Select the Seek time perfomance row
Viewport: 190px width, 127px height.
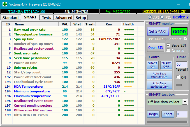(73, 58)
